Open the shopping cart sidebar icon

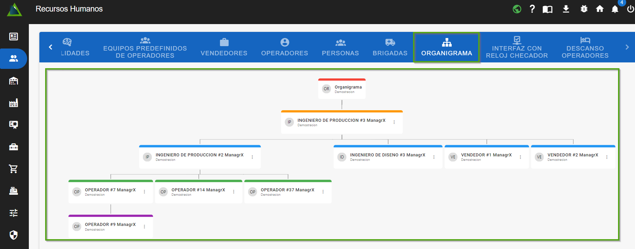tap(14, 169)
